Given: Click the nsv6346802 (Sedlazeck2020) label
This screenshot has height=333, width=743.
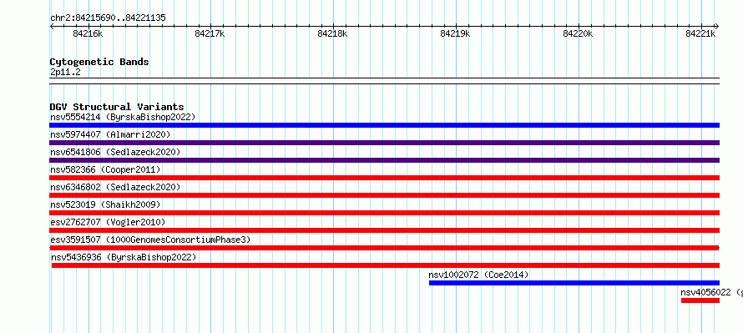Looking at the screenshot, I should tap(115, 187).
